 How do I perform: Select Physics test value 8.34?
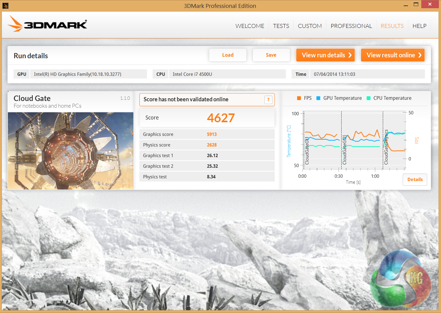tap(211, 177)
